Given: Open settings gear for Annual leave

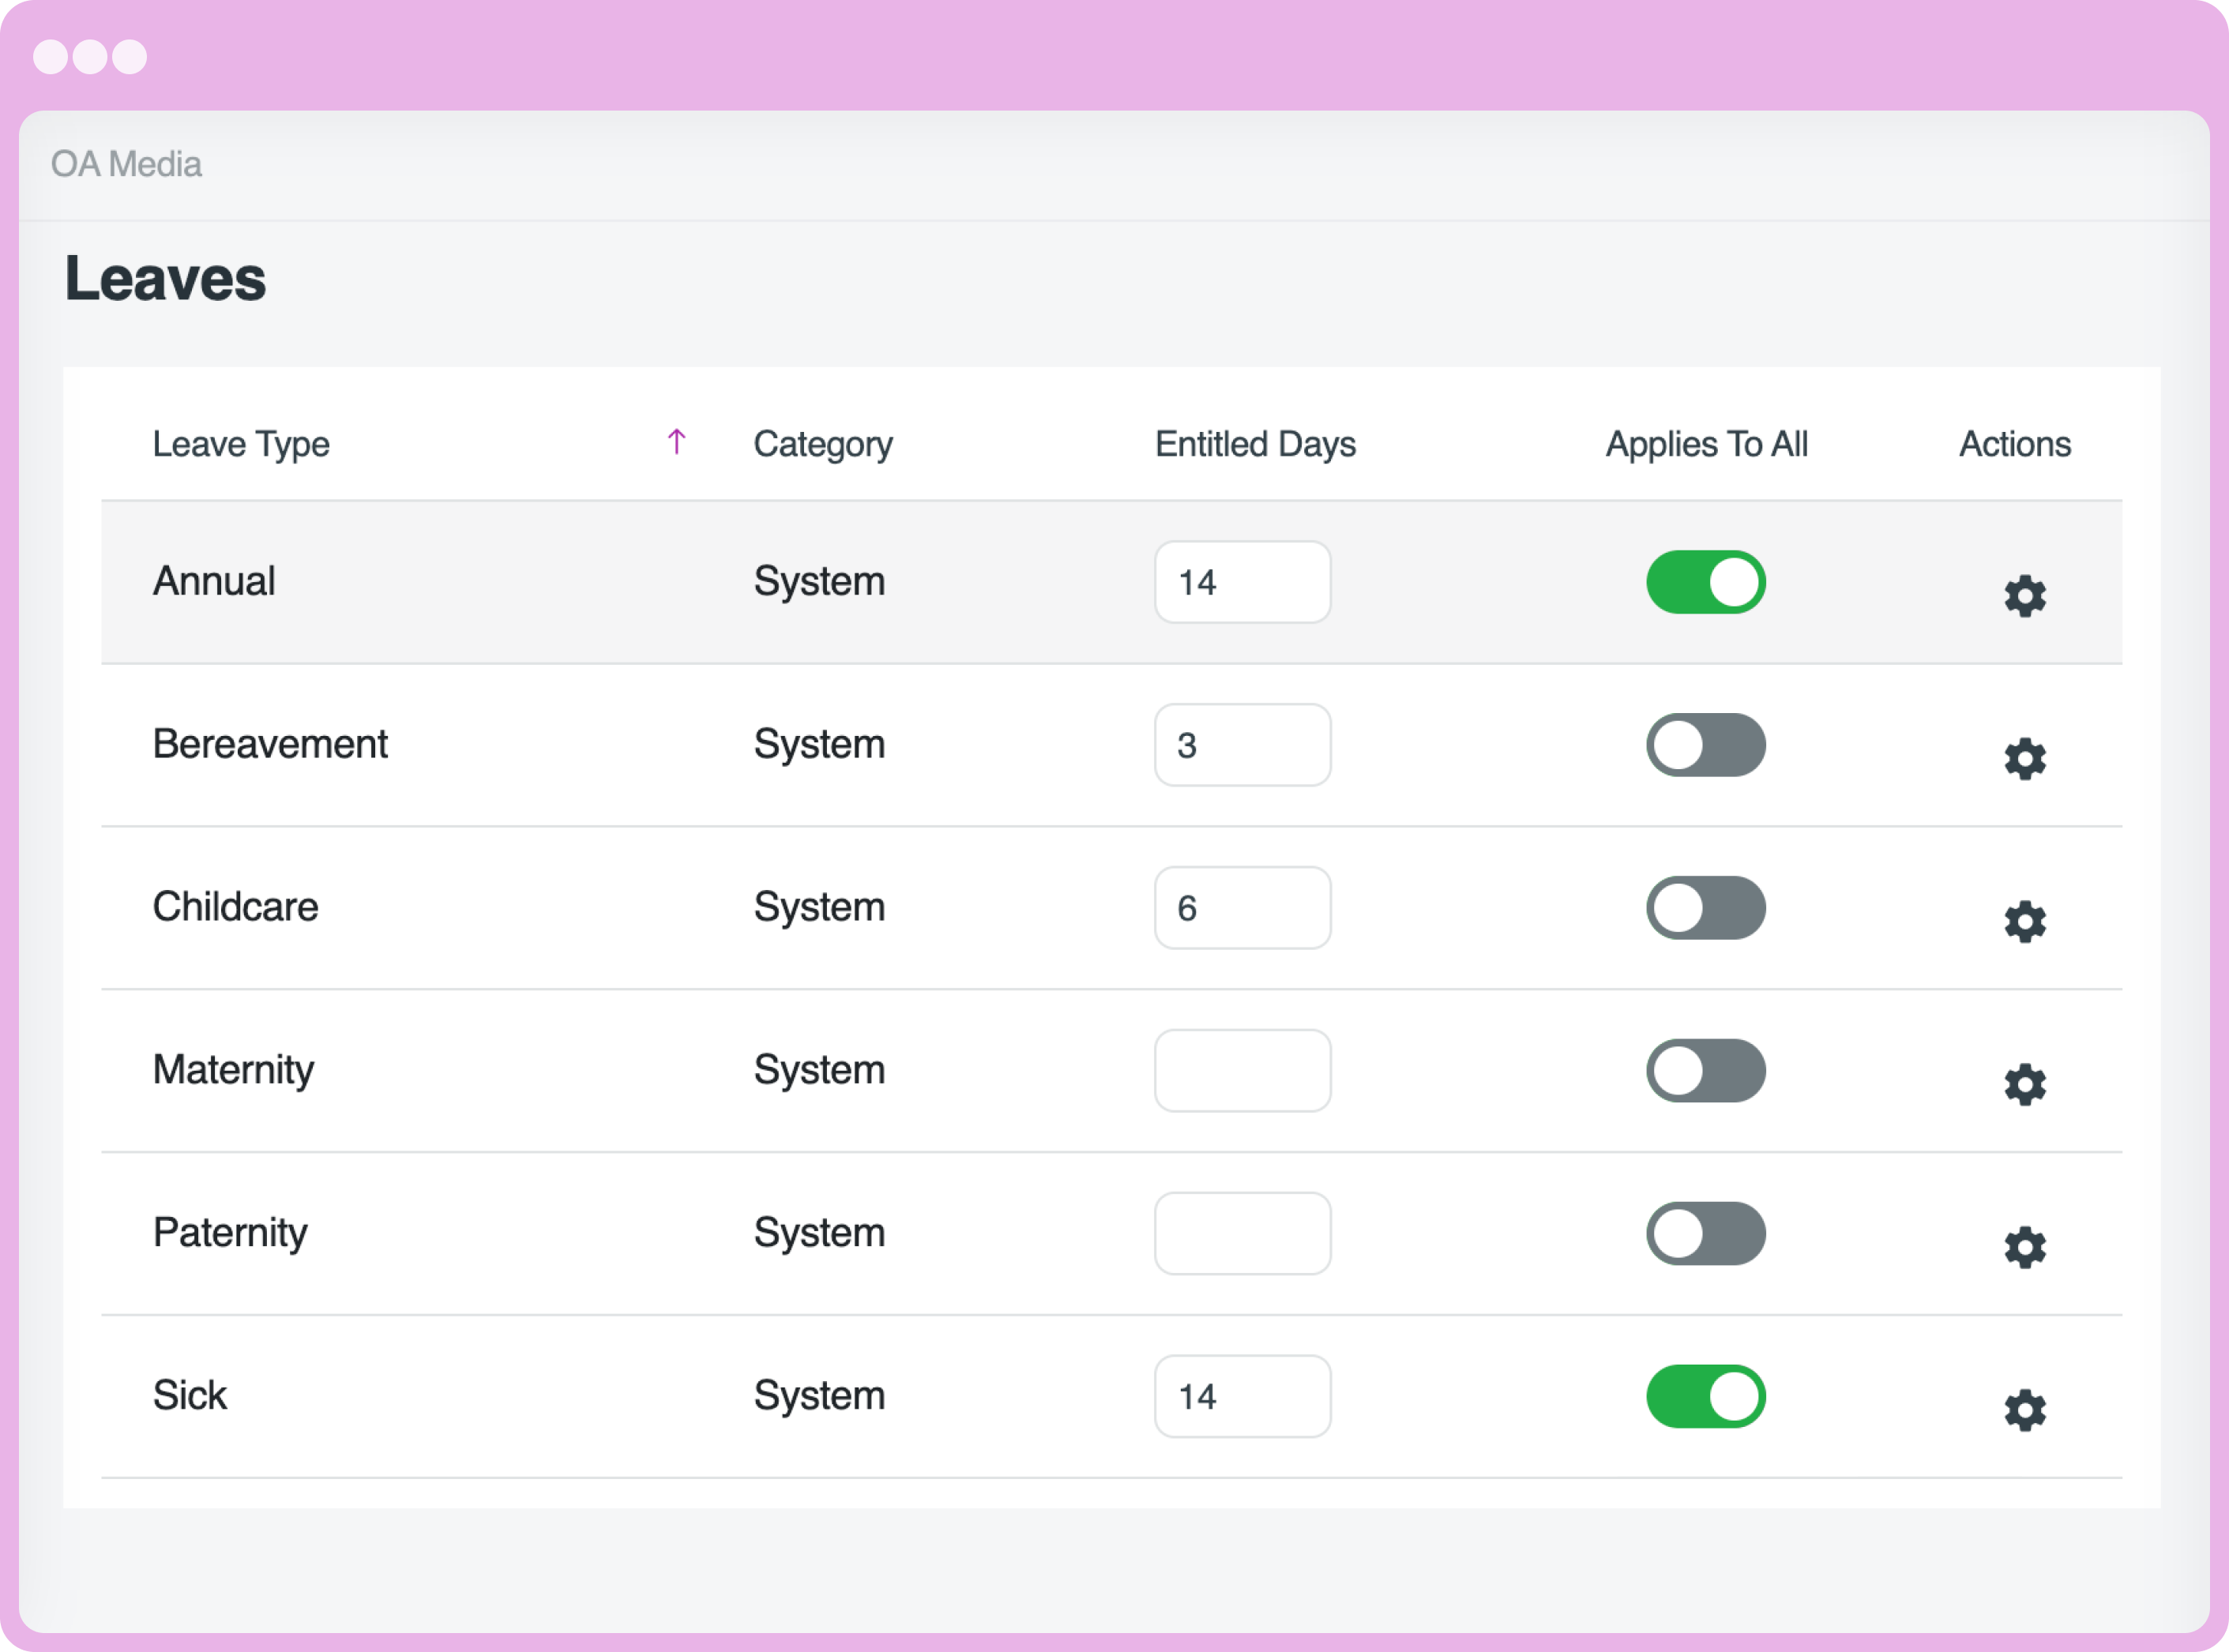Looking at the screenshot, I should click(x=2024, y=596).
